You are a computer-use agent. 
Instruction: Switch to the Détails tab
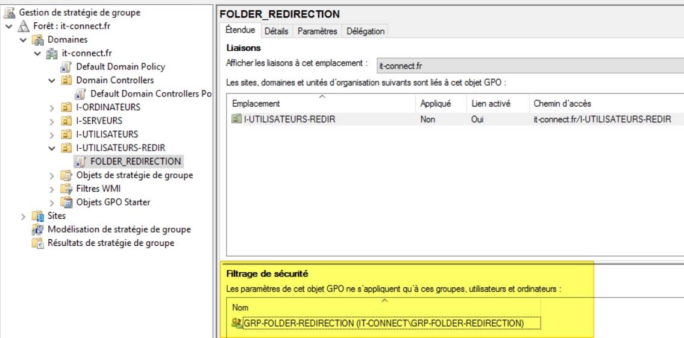click(x=277, y=31)
